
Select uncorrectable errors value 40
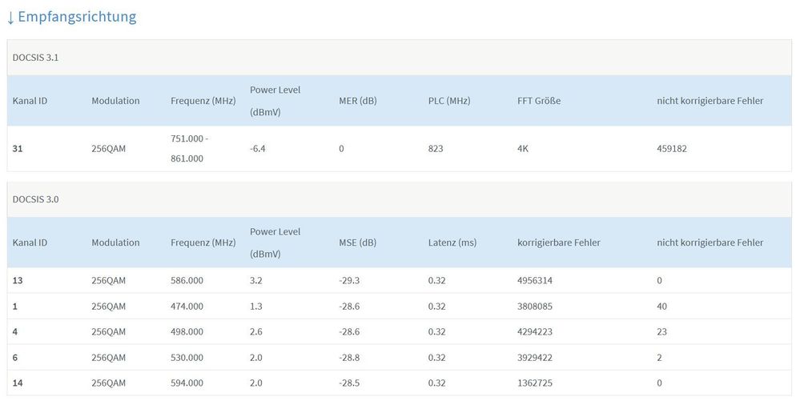tap(661, 307)
